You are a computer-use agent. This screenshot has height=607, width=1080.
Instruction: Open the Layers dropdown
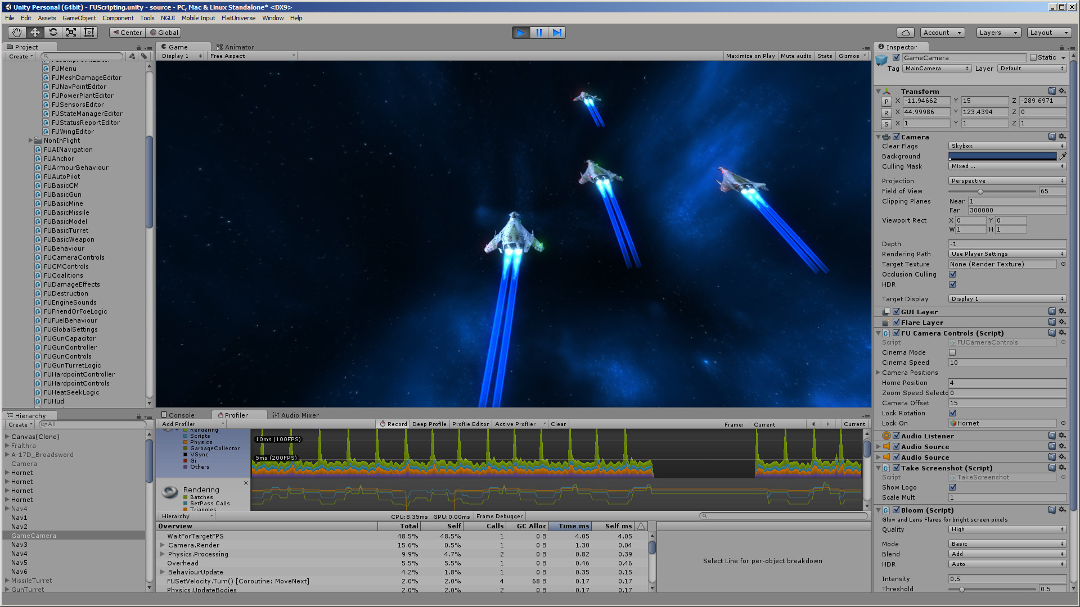click(x=998, y=33)
